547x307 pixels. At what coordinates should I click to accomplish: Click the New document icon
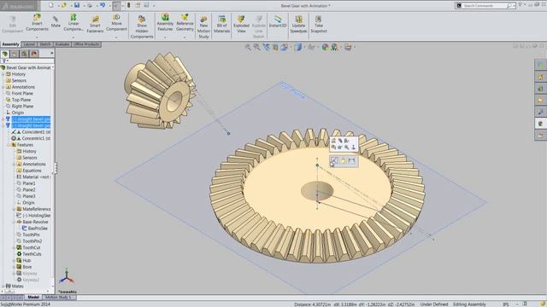pyautogui.click(x=51, y=5)
